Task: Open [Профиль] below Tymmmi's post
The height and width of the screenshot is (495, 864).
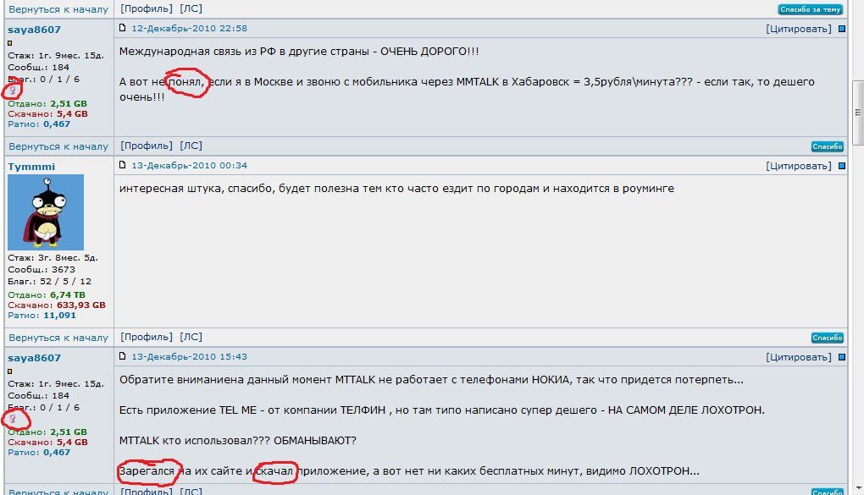Action: pos(147,337)
